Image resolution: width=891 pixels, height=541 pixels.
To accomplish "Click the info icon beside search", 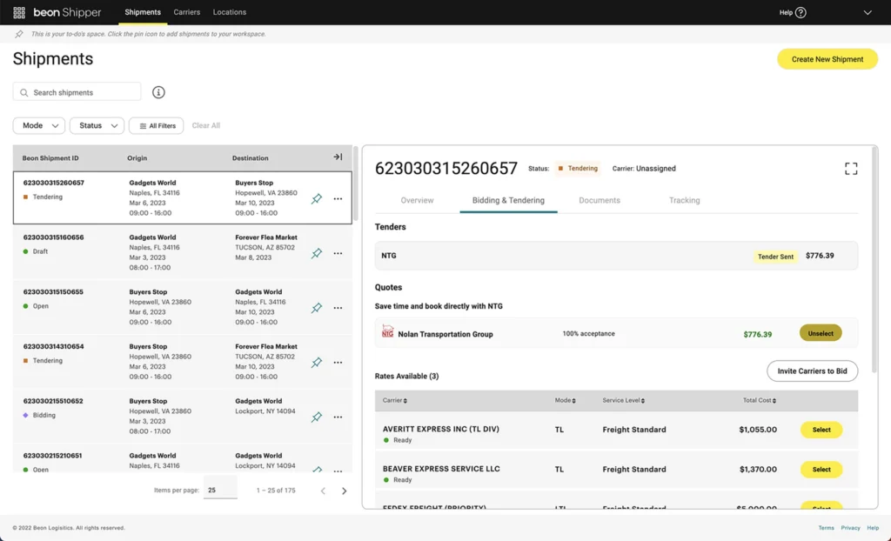I will point(158,92).
